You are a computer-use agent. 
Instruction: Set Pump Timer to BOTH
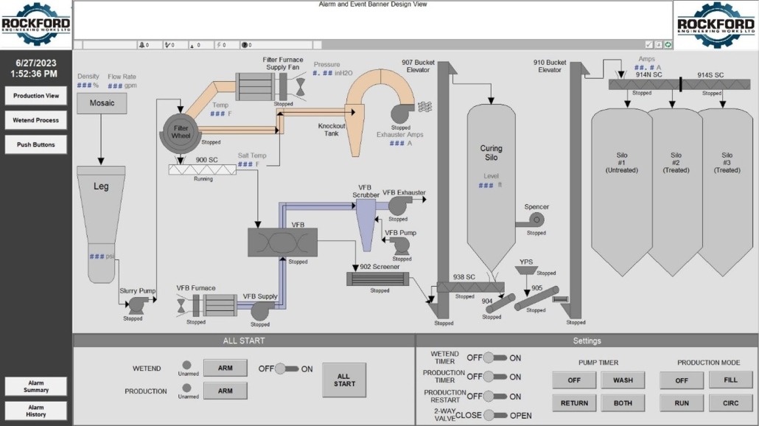[623, 402]
